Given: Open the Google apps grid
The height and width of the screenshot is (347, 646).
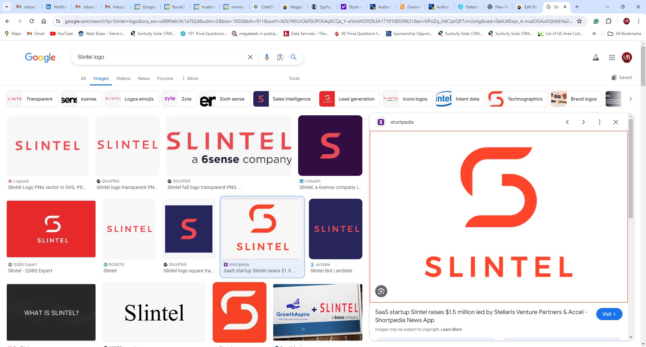Looking at the screenshot, I should 612,57.
